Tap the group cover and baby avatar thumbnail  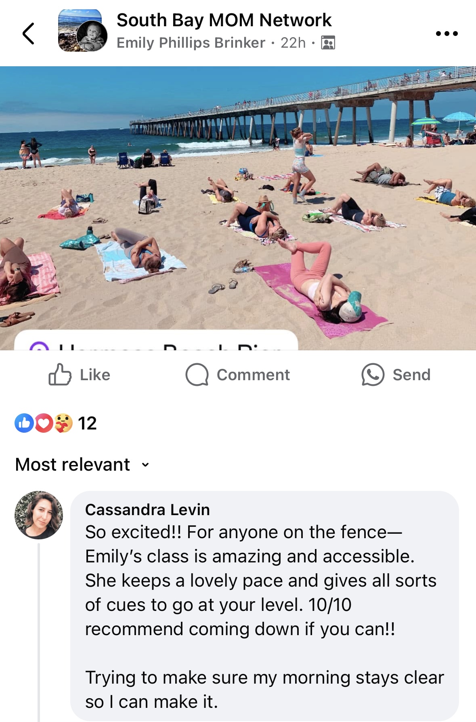click(x=83, y=31)
